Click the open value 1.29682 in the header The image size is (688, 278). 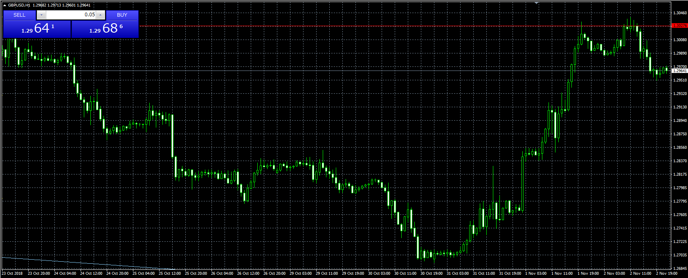pyautogui.click(x=39, y=5)
